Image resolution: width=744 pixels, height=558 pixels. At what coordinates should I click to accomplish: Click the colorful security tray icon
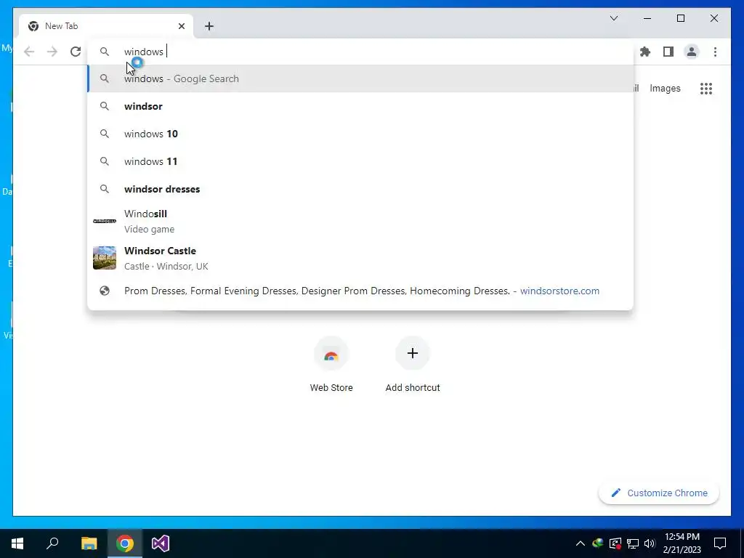tap(597, 543)
